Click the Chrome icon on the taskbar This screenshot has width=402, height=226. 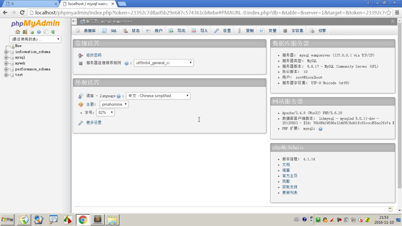click(83, 220)
